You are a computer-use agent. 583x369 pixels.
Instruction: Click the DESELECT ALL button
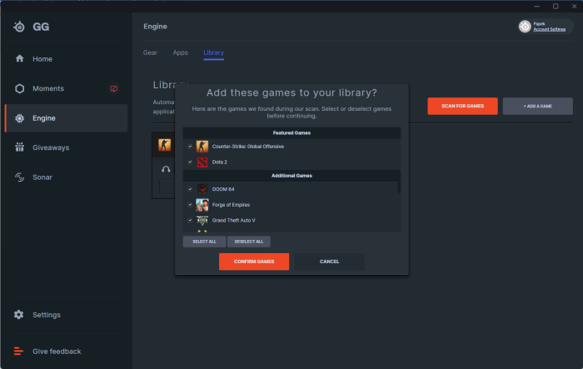click(x=249, y=242)
